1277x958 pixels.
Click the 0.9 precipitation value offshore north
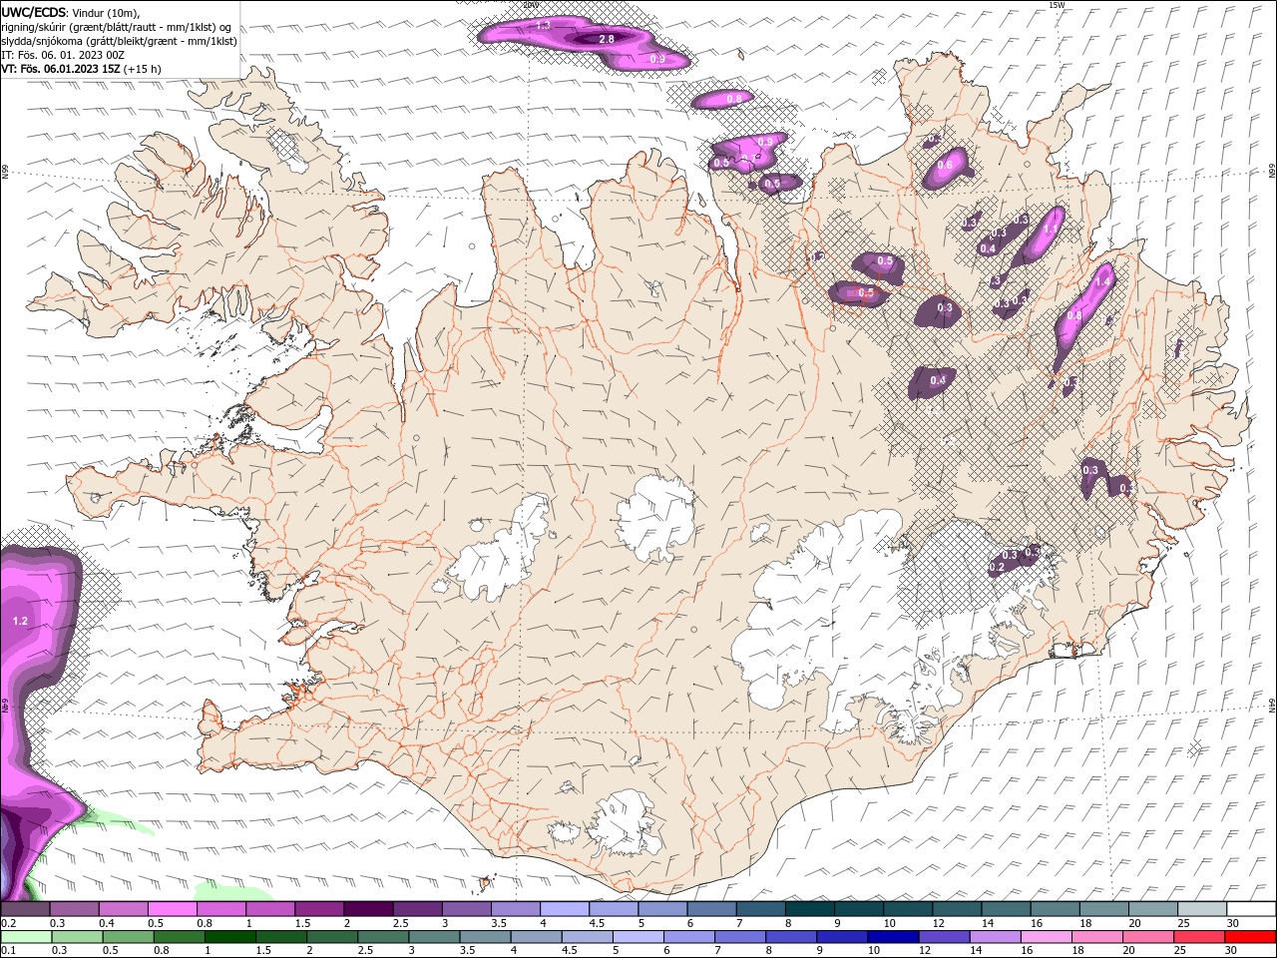click(x=657, y=59)
